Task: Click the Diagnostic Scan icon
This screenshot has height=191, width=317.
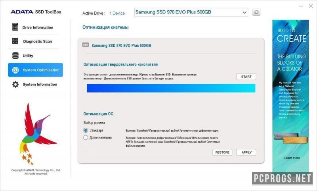Action: click(x=15, y=41)
